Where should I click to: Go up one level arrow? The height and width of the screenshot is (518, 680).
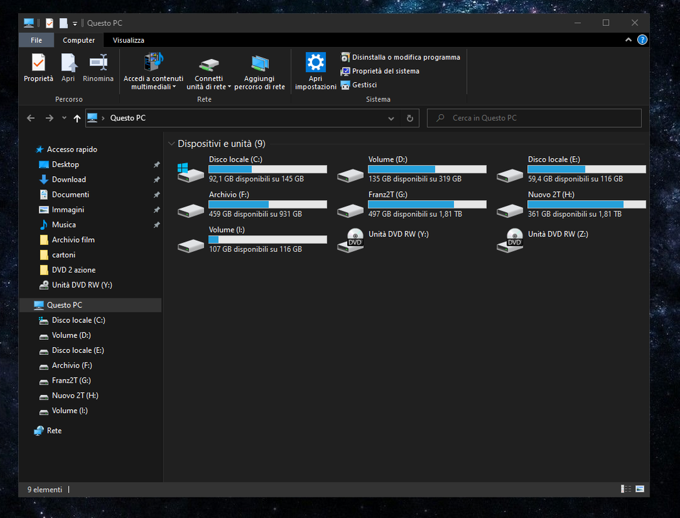click(77, 118)
